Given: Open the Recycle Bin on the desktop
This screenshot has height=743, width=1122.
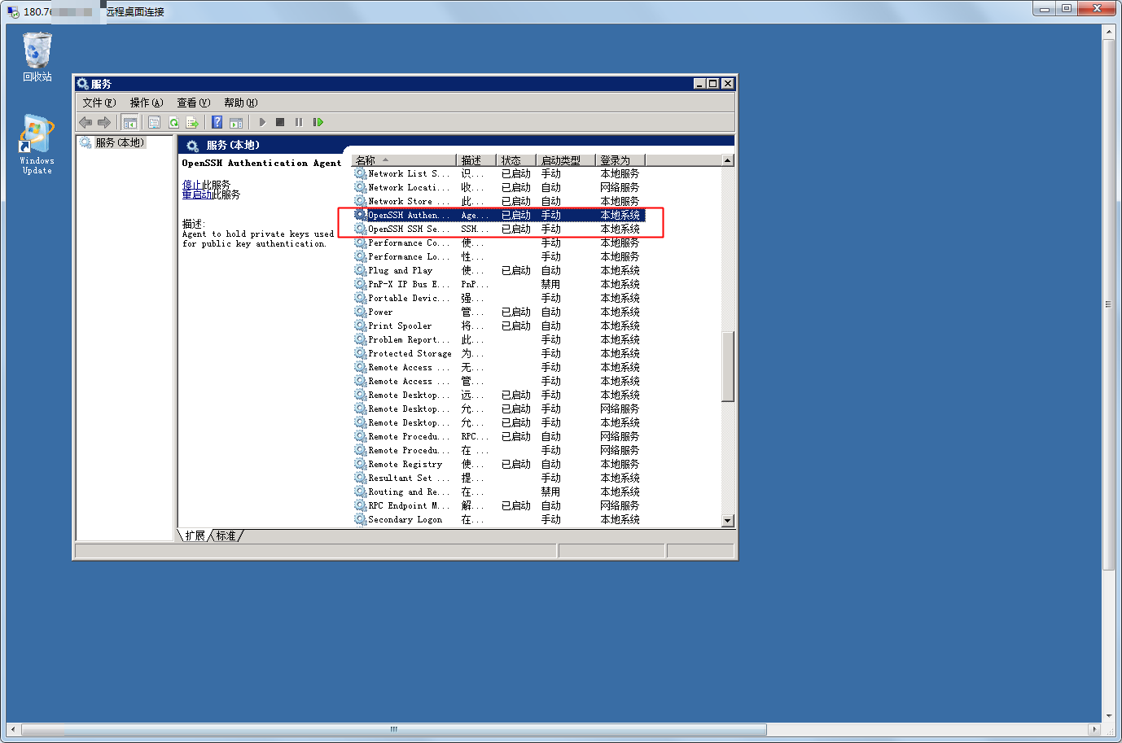Looking at the screenshot, I should point(36,50).
